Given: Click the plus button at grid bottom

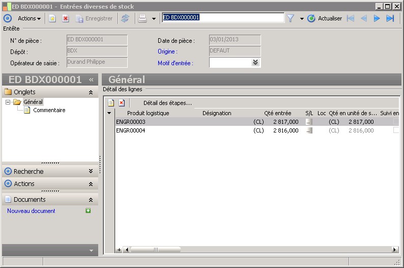Looking at the screenshot, I should tap(119, 250).
